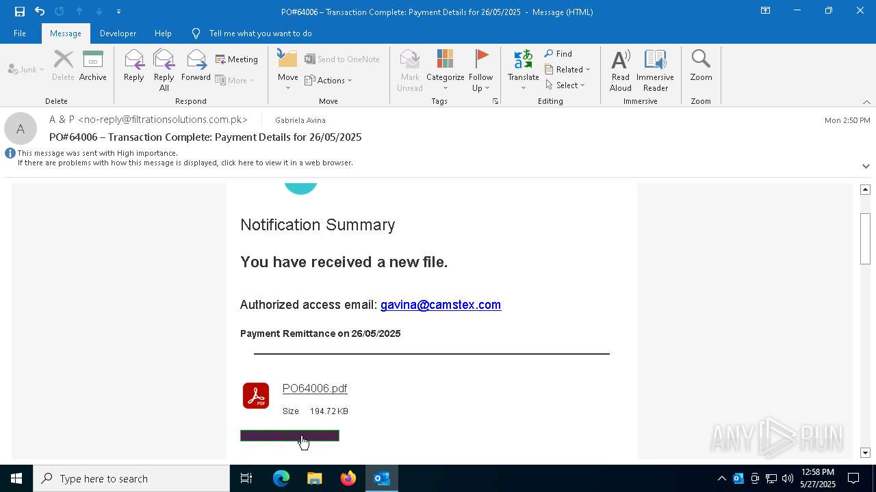Image resolution: width=876 pixels, height=492 pixels.
Task: Click the Zoom button
Action: [701, 66]
